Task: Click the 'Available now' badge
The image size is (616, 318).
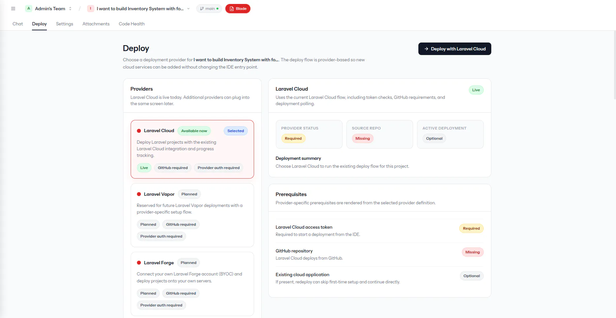Action: pos(194,131)
